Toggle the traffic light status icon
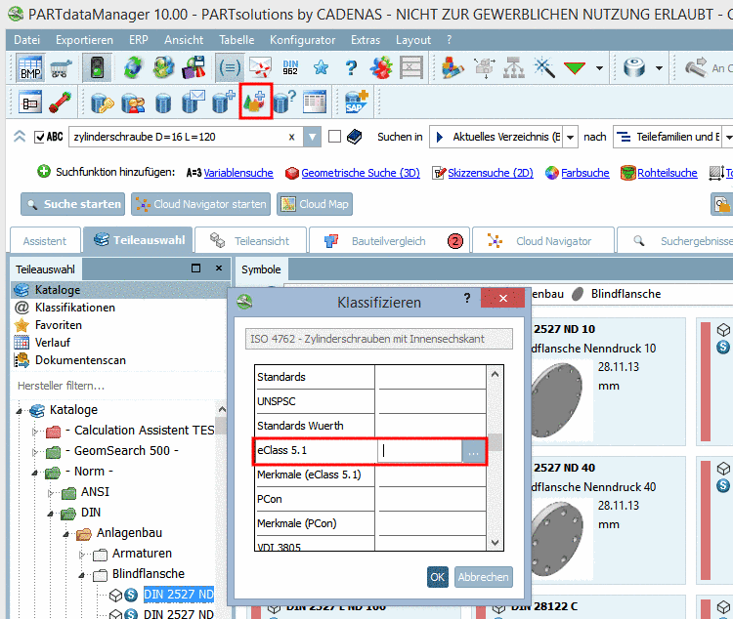The width and height of the screenshot is (733, 619). coord(97,68)
